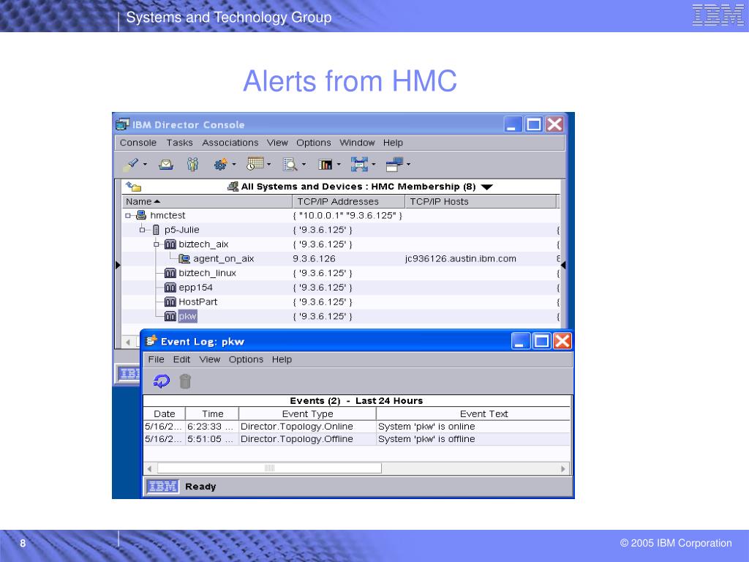Open the resource monitor chart icon
The image size is (749, 562).
point(325,164)
